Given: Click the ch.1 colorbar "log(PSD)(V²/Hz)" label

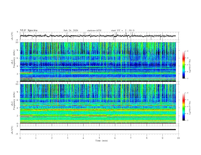Looking at the screenshot, I should point(190,66).
